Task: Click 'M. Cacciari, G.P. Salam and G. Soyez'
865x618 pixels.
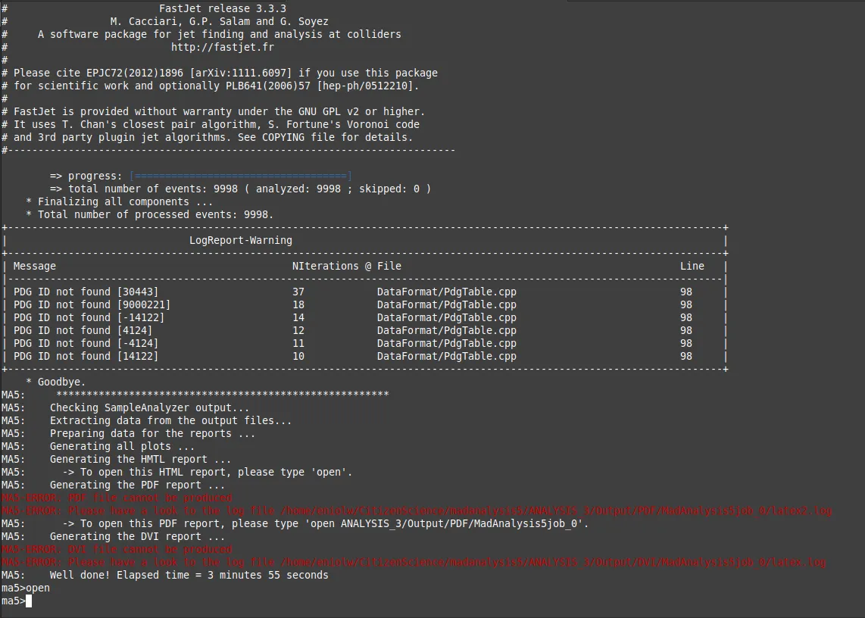Action: point(219,21)
